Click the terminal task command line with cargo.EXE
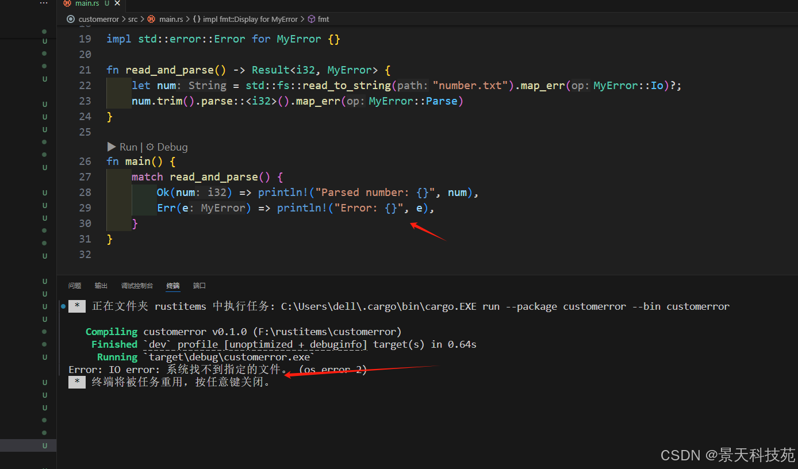The height and width of the screenshot is (469, 798). pos(410,306)
